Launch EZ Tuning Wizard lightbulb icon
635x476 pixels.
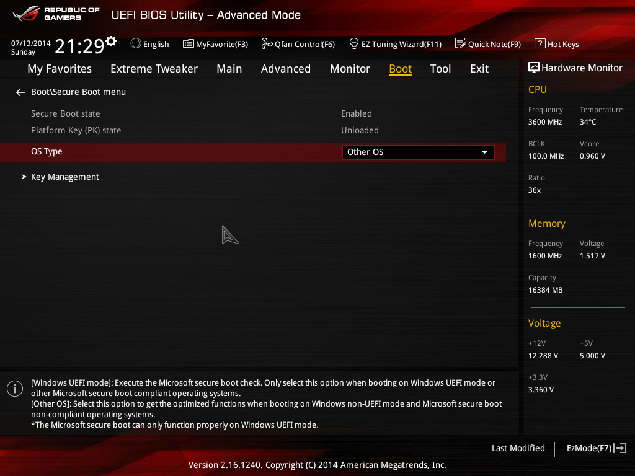(x=354, y=44)
